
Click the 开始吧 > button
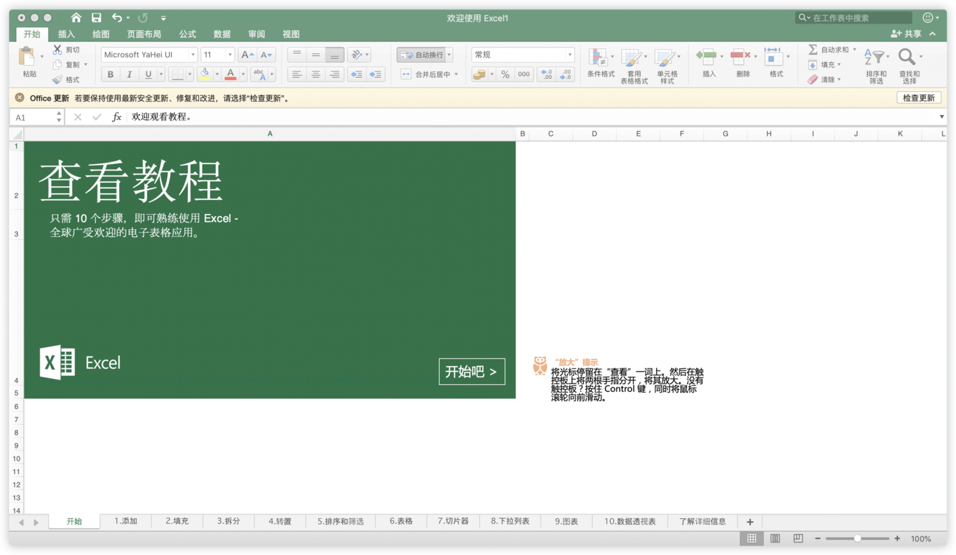click(x=472, y=371)
